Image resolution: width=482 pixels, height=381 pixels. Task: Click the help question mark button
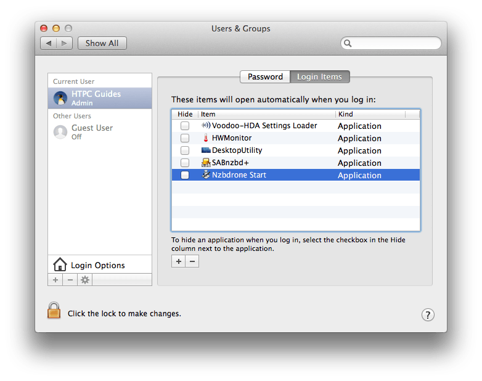428,314
